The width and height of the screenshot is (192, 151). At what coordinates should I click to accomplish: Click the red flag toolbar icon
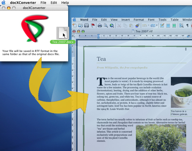pos(93,25)
